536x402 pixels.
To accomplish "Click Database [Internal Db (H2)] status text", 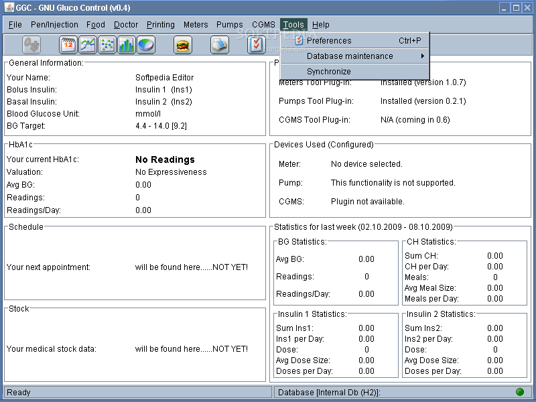I will tap(329, 392).
